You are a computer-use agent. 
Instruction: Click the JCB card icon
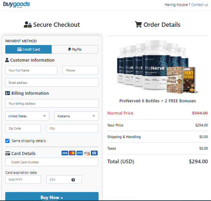pos(94,153)
